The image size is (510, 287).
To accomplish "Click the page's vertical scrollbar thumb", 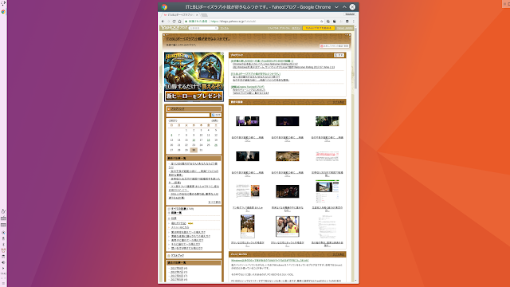I will click(355, 58).
